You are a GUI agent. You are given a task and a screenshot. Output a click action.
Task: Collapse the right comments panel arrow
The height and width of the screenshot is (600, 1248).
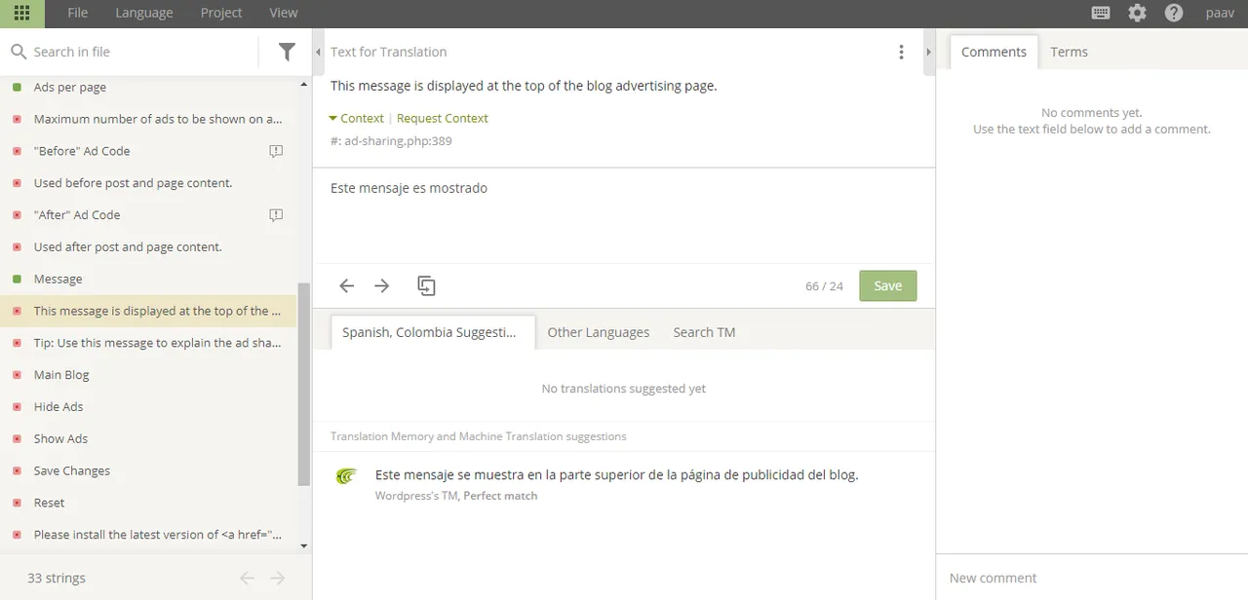pos(928,52)
